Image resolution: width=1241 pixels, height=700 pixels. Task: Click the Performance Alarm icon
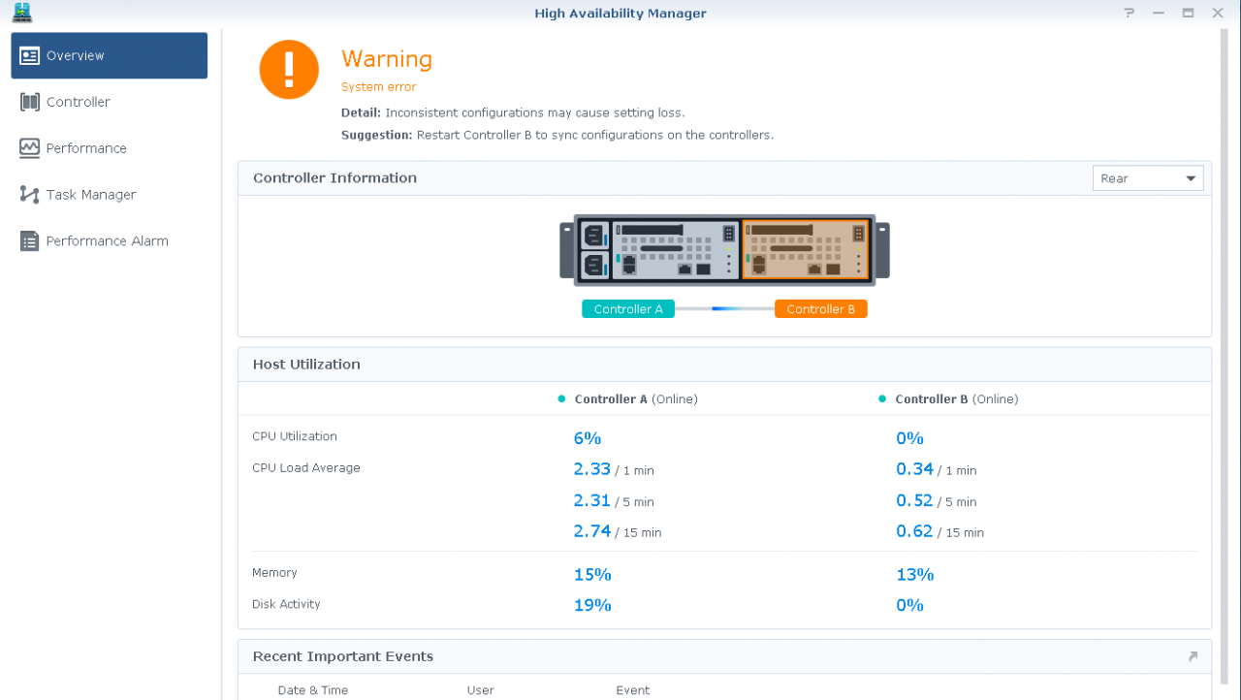[29, 241]
